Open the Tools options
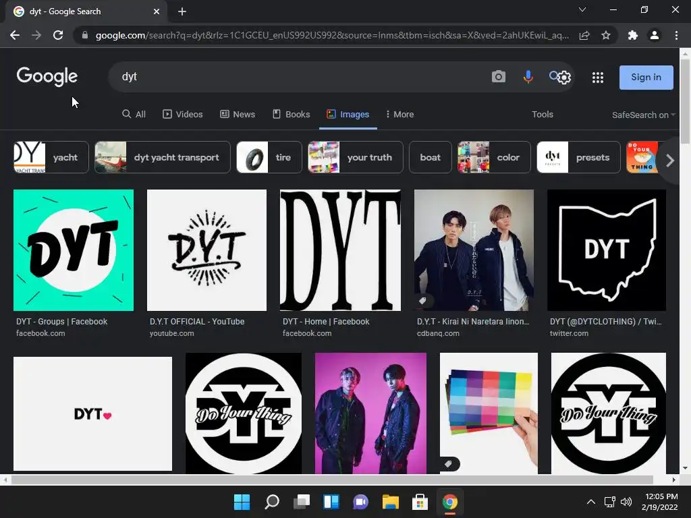Screen dimensions: 691x518 click(542, 114)
